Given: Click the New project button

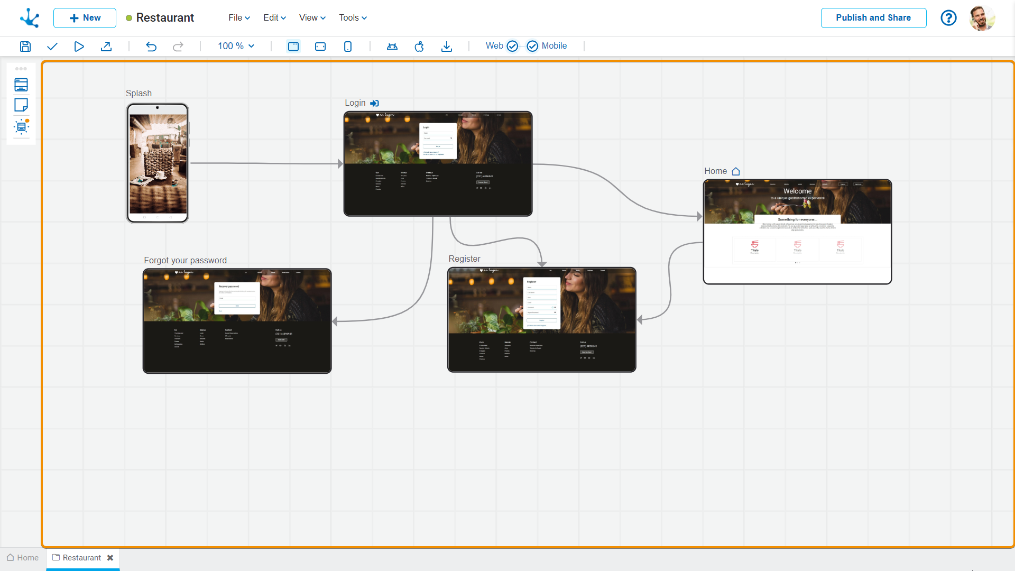Looking at the screenshot, I should point(85,17).
